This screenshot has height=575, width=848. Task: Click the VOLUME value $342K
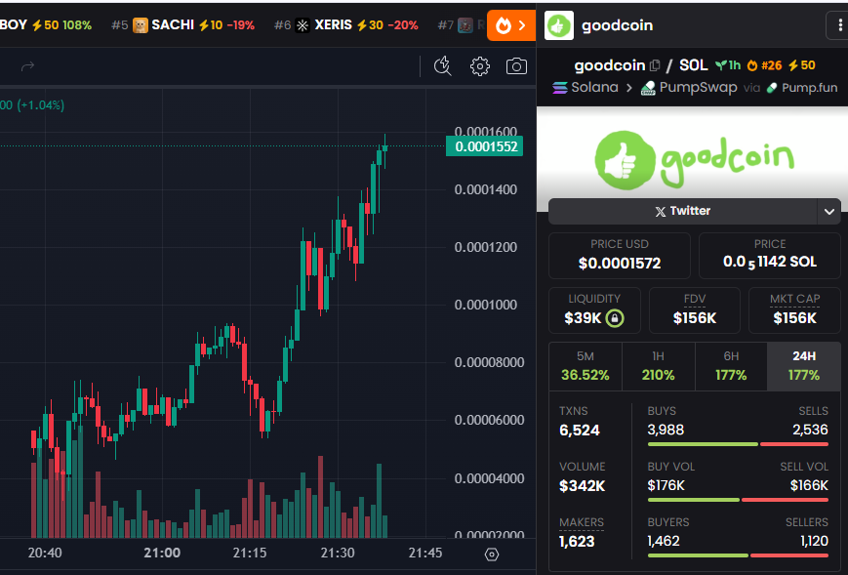pos(582,486)
